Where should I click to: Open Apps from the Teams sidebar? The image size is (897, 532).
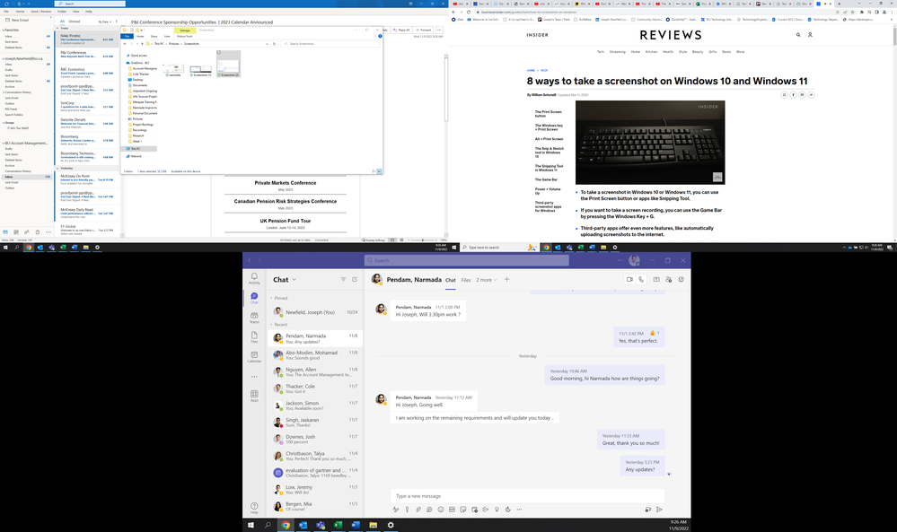point(254,395)
